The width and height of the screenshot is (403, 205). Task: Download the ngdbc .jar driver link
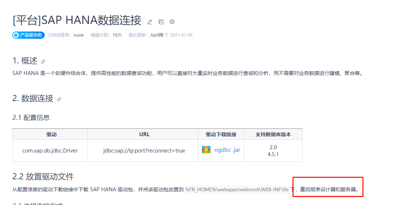coord(227,150)
